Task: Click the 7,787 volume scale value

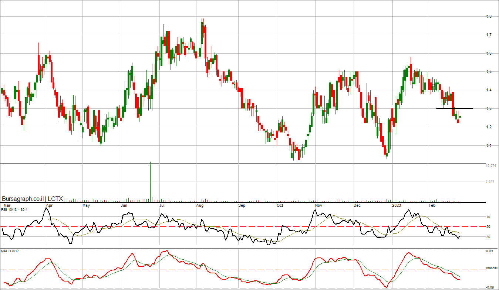Action: (490, 182)
